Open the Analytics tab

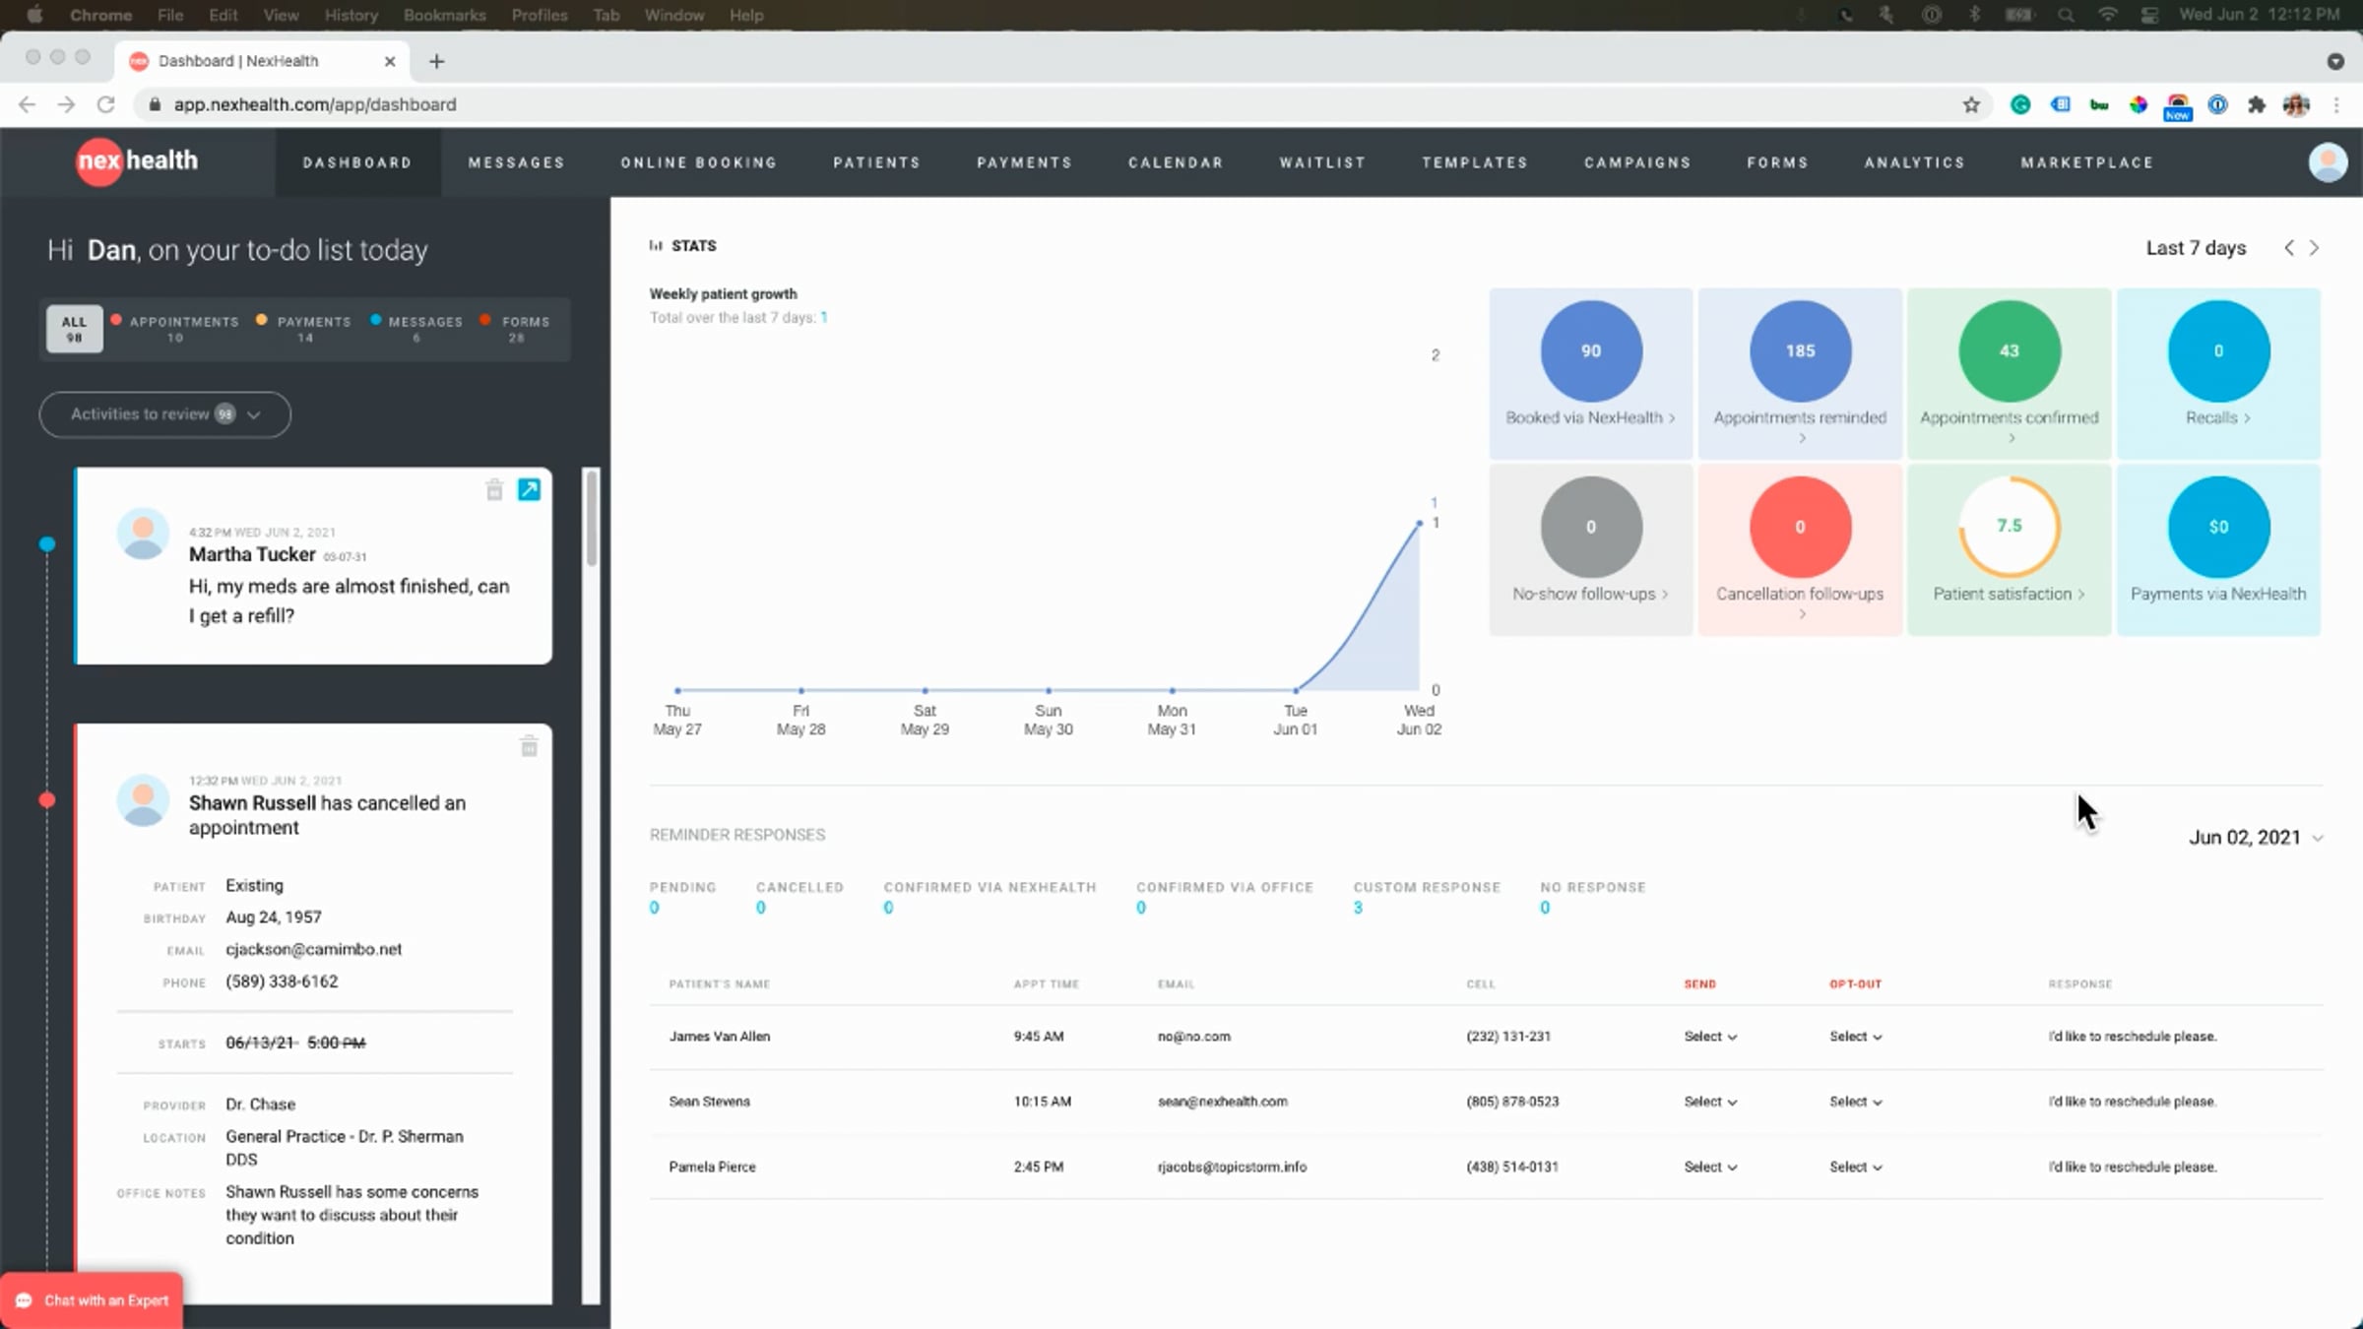click(1914, 162)
